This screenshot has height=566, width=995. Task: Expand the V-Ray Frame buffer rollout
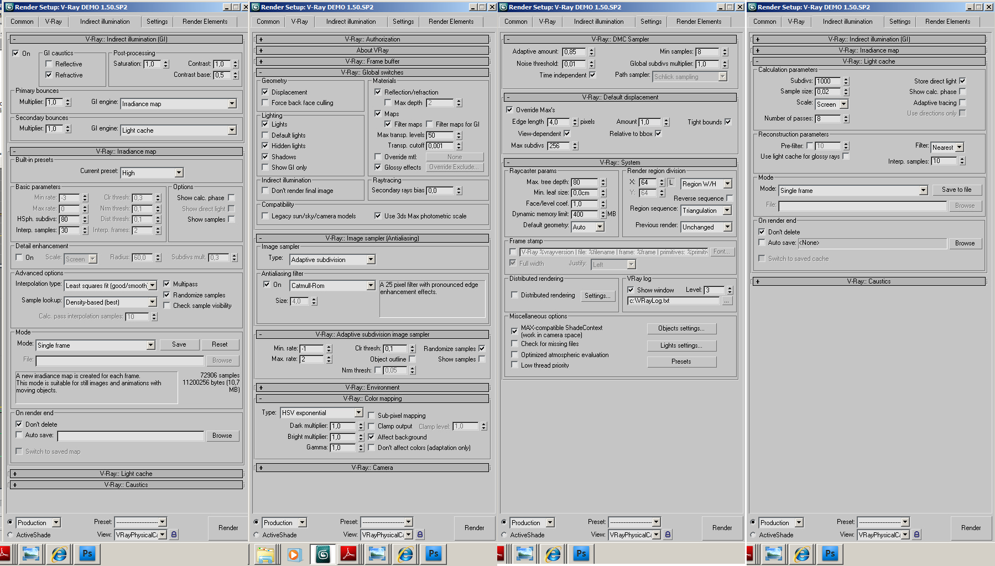tap(372, 61)
